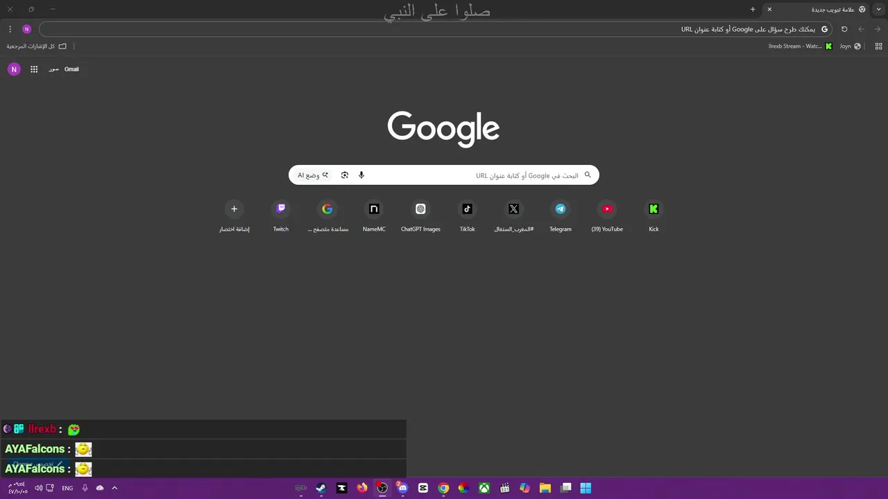The height and width of the screenshot is (499, 888).
Task: Reload the current page
Action: point(844,29)
